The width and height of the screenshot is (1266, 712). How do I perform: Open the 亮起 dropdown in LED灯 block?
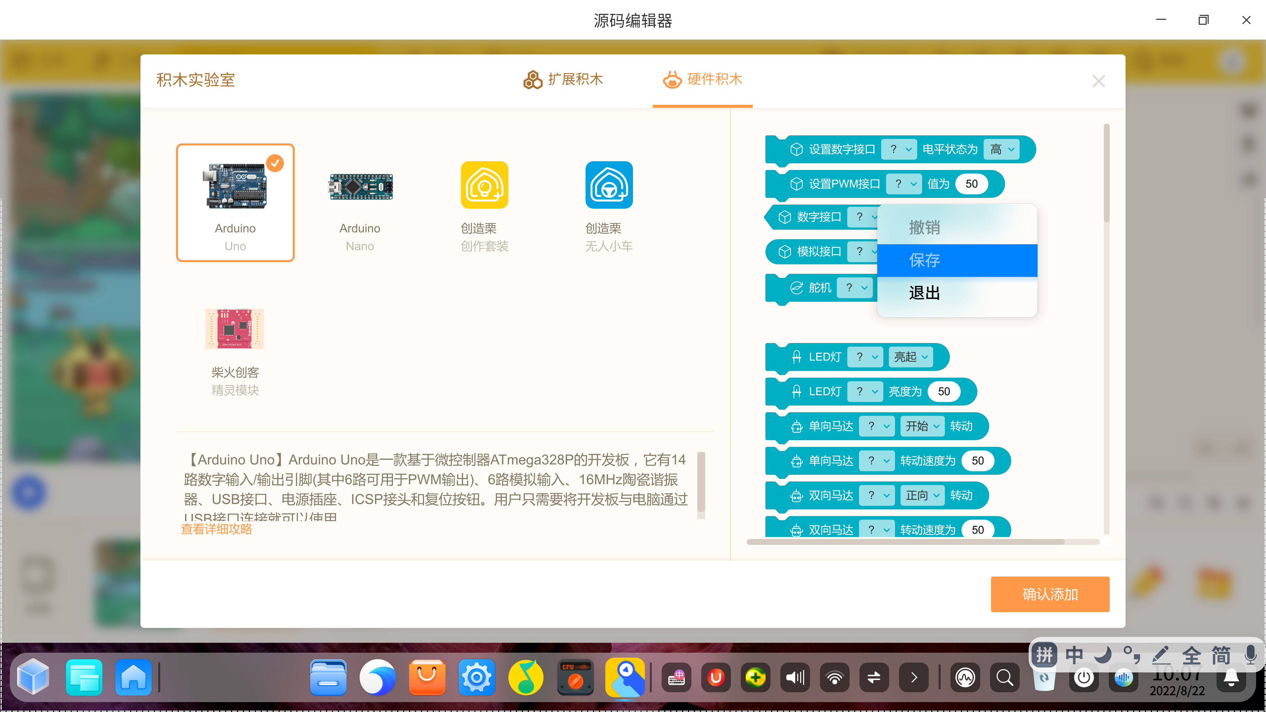pos(911,357)
